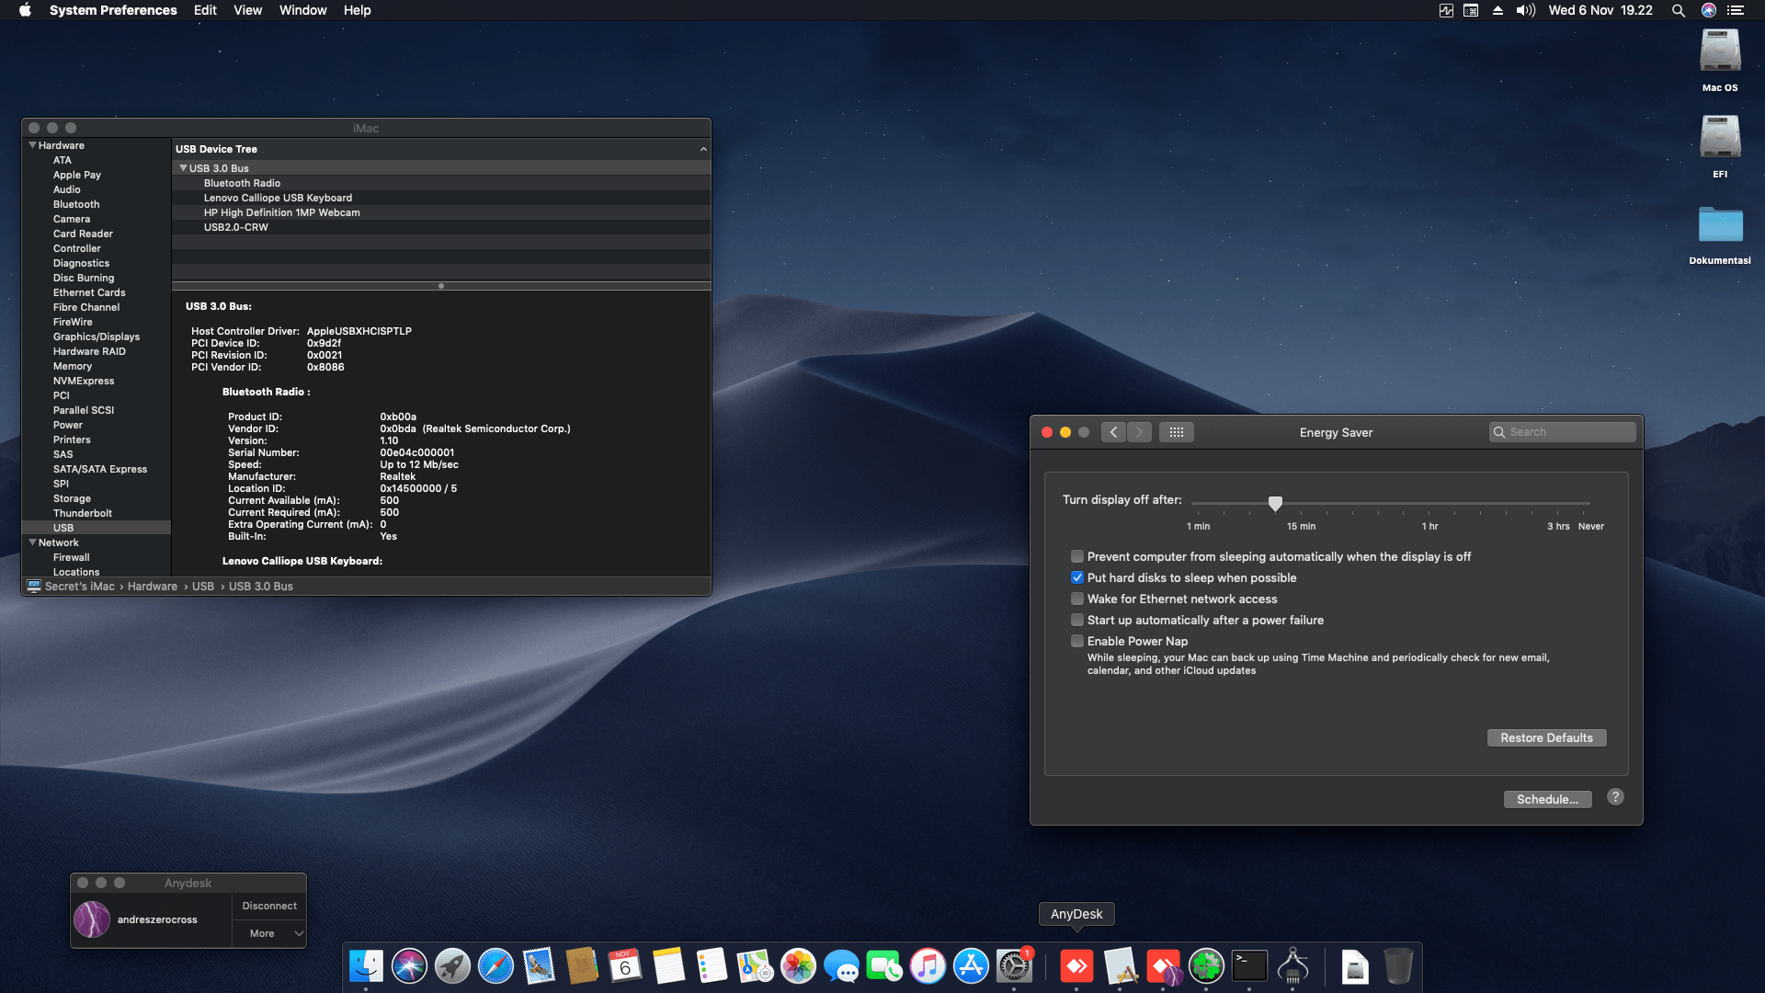Collapse the Hardware section in sidebar
Viewport: 1765px width, 993px height.
coord(33,145)
